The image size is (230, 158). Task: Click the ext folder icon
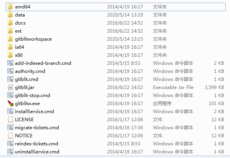[x=10, y=31]
